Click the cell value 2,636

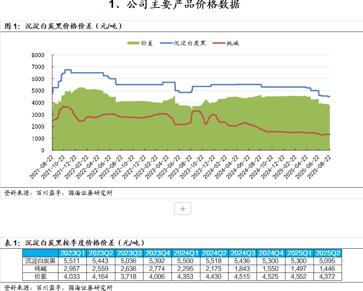tap(128, 269)
